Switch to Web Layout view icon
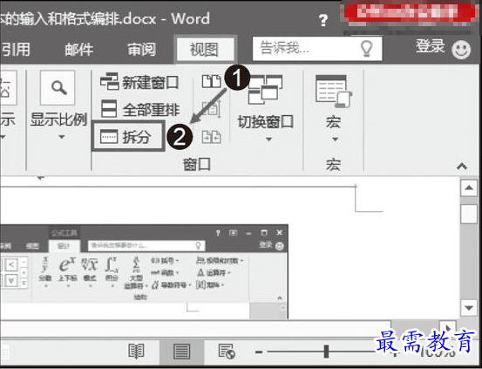 [227, 352]
